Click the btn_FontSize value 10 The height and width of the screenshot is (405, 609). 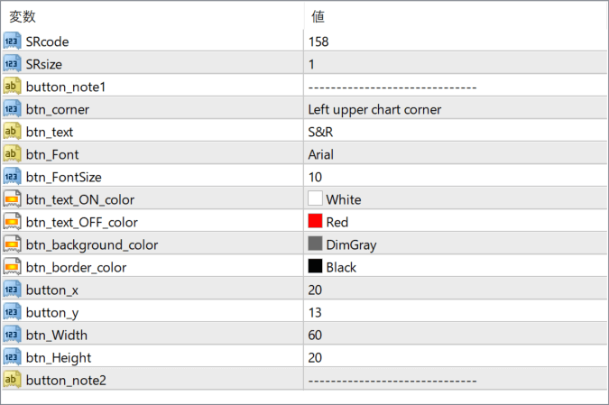pyautogui.click(x=315, y=177)
